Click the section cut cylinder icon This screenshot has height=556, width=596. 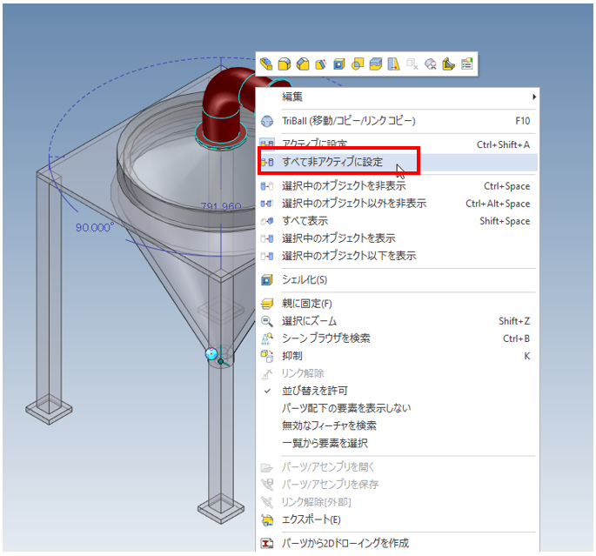click(431, 64)
